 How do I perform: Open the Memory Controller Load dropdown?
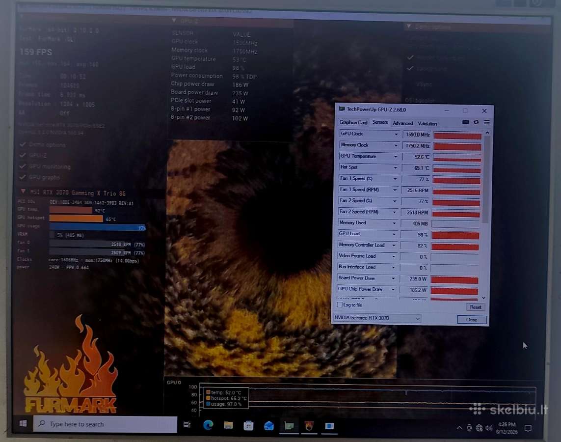[x=394, y=245]
